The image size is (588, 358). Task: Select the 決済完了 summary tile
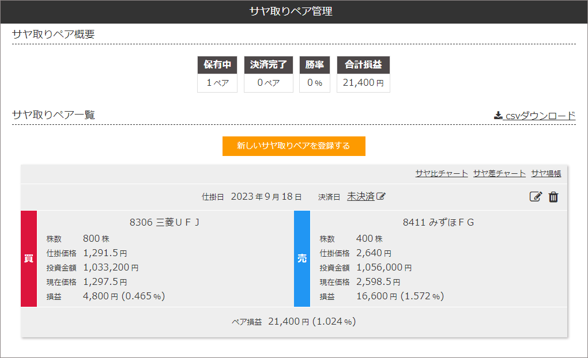point(268,75)
